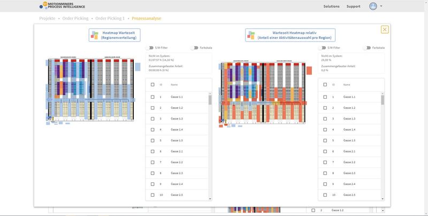Expand the user account dropdown arrow
428x216 pixels.
tap(381, 6)
